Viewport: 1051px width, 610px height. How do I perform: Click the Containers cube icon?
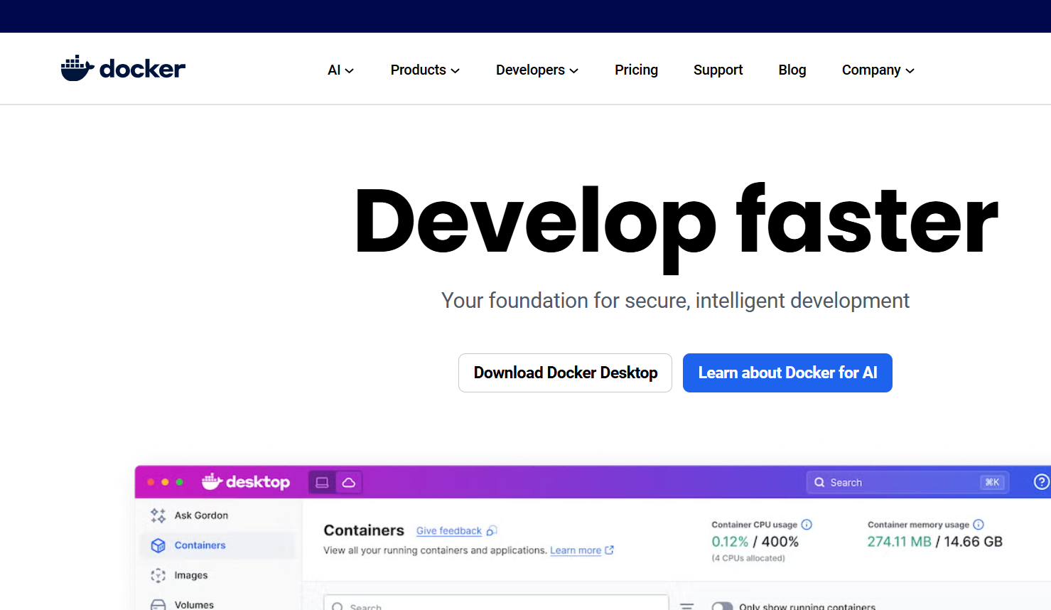tap(158, 545)
